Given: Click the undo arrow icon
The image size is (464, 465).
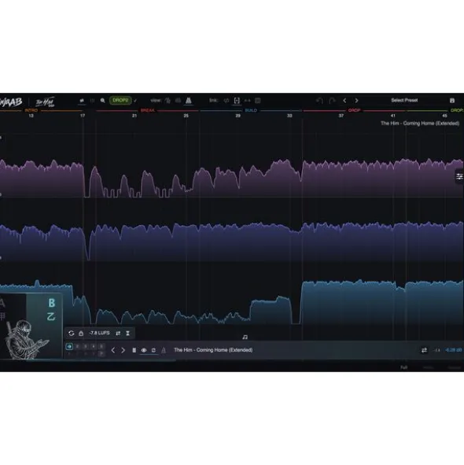Looking at the screenshot, I should pyautogui.click(x=319, y=101).
